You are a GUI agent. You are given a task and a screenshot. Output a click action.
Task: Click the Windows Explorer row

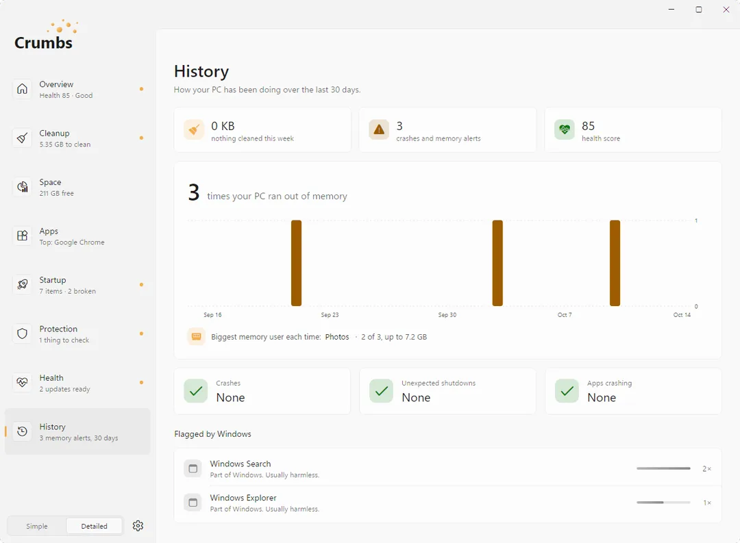point(448,503)
